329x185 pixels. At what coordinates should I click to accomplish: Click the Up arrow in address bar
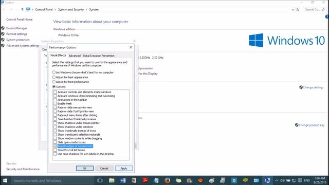(x=22, y=9)
